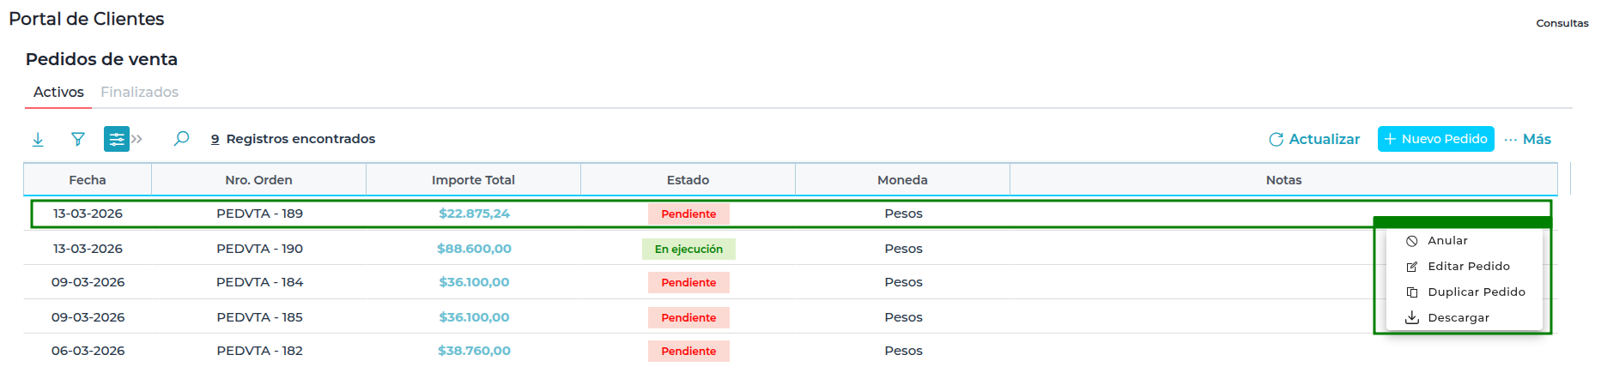This screenshot has height=367, width=1601.
Task: Create a new order with Nuevo Pedido
Action: (x=1435, y=139)
